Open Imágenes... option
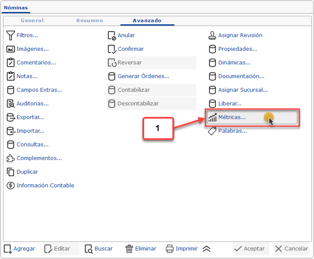Viewport: 314px width, 259px height. click(x=33, y=49)
